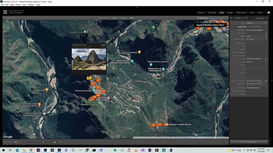Screen dimensions: 273x153
Task: Open VLC from the taskbar
Action: pos(136,150)
